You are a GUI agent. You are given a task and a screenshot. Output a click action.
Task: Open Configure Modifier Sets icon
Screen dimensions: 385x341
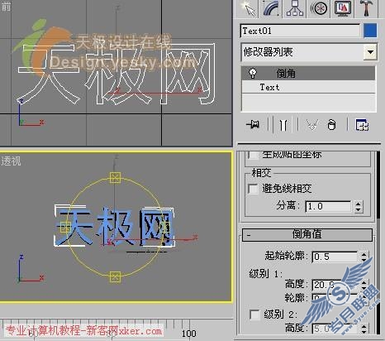[x=362, y=125]
